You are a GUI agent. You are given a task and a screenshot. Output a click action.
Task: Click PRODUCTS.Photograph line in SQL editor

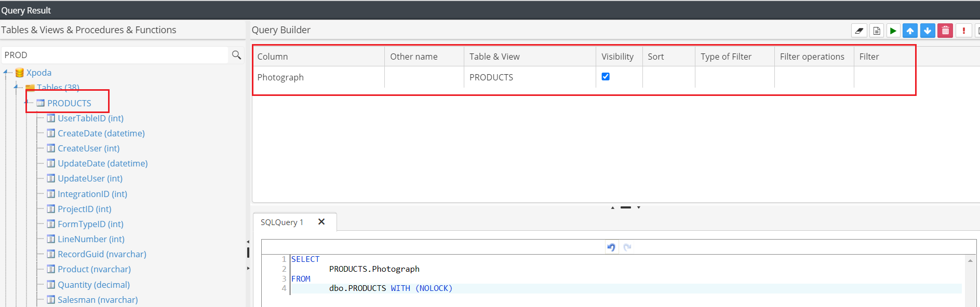click(x=374, y=269)
